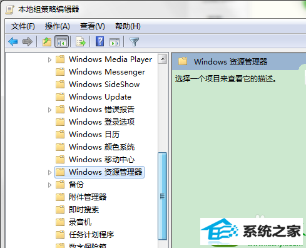The image size is (306, 248).
Task: Open the 操作(A) menu
Action: [x=58, y=26]
